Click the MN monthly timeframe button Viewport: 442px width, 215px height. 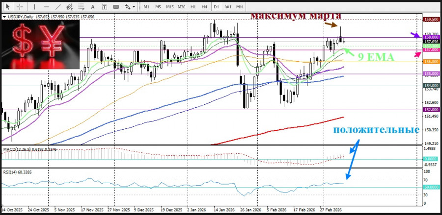point(240,7)
